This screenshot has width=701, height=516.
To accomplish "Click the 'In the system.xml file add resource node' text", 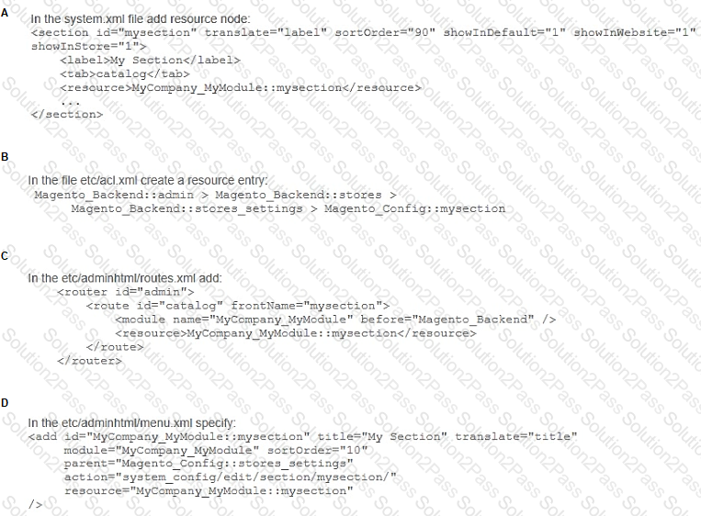I will click(x=141, y=18).
